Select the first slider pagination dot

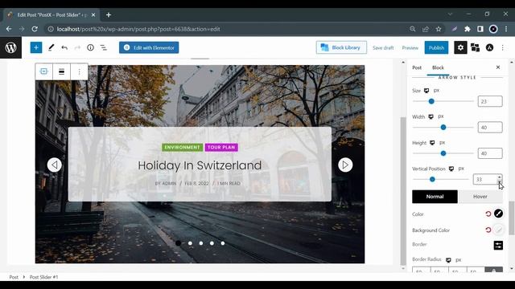click(179, 243)
